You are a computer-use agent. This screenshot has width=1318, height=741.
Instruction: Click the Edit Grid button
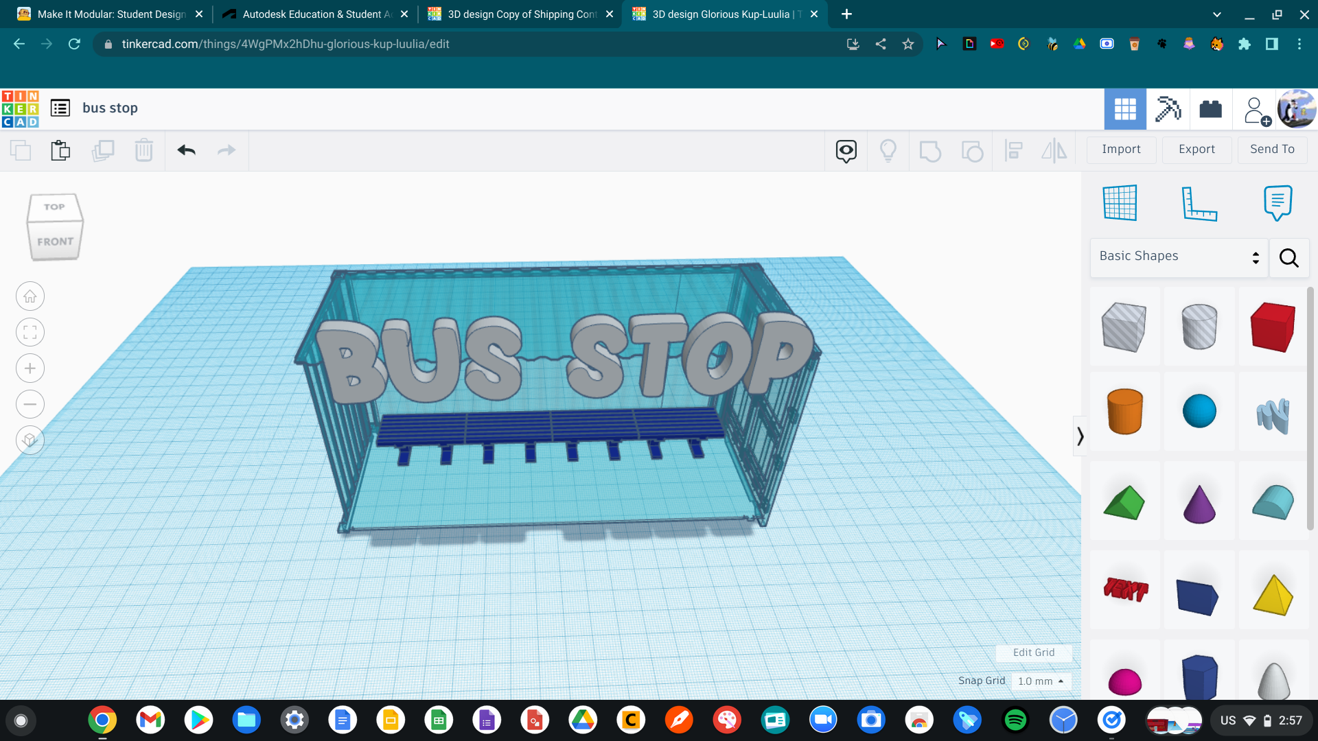(1032, 652)
